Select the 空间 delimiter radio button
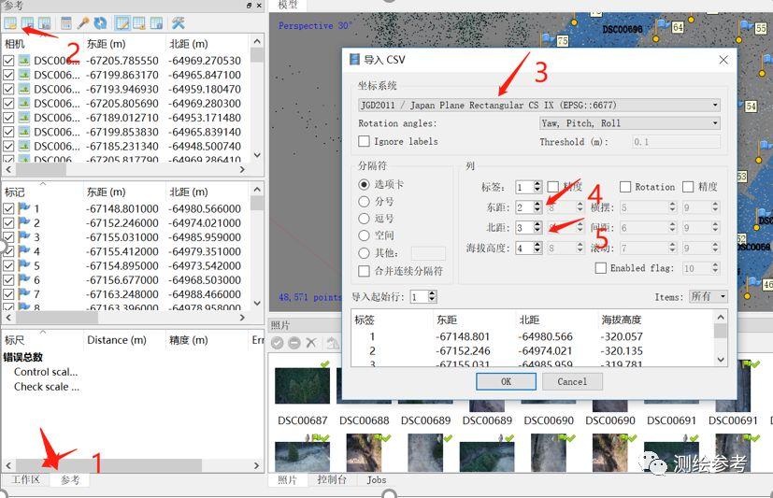The image size is (773, 498). tap(364, 235)
